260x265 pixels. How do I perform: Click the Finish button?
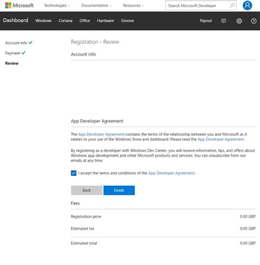[119, 190]
